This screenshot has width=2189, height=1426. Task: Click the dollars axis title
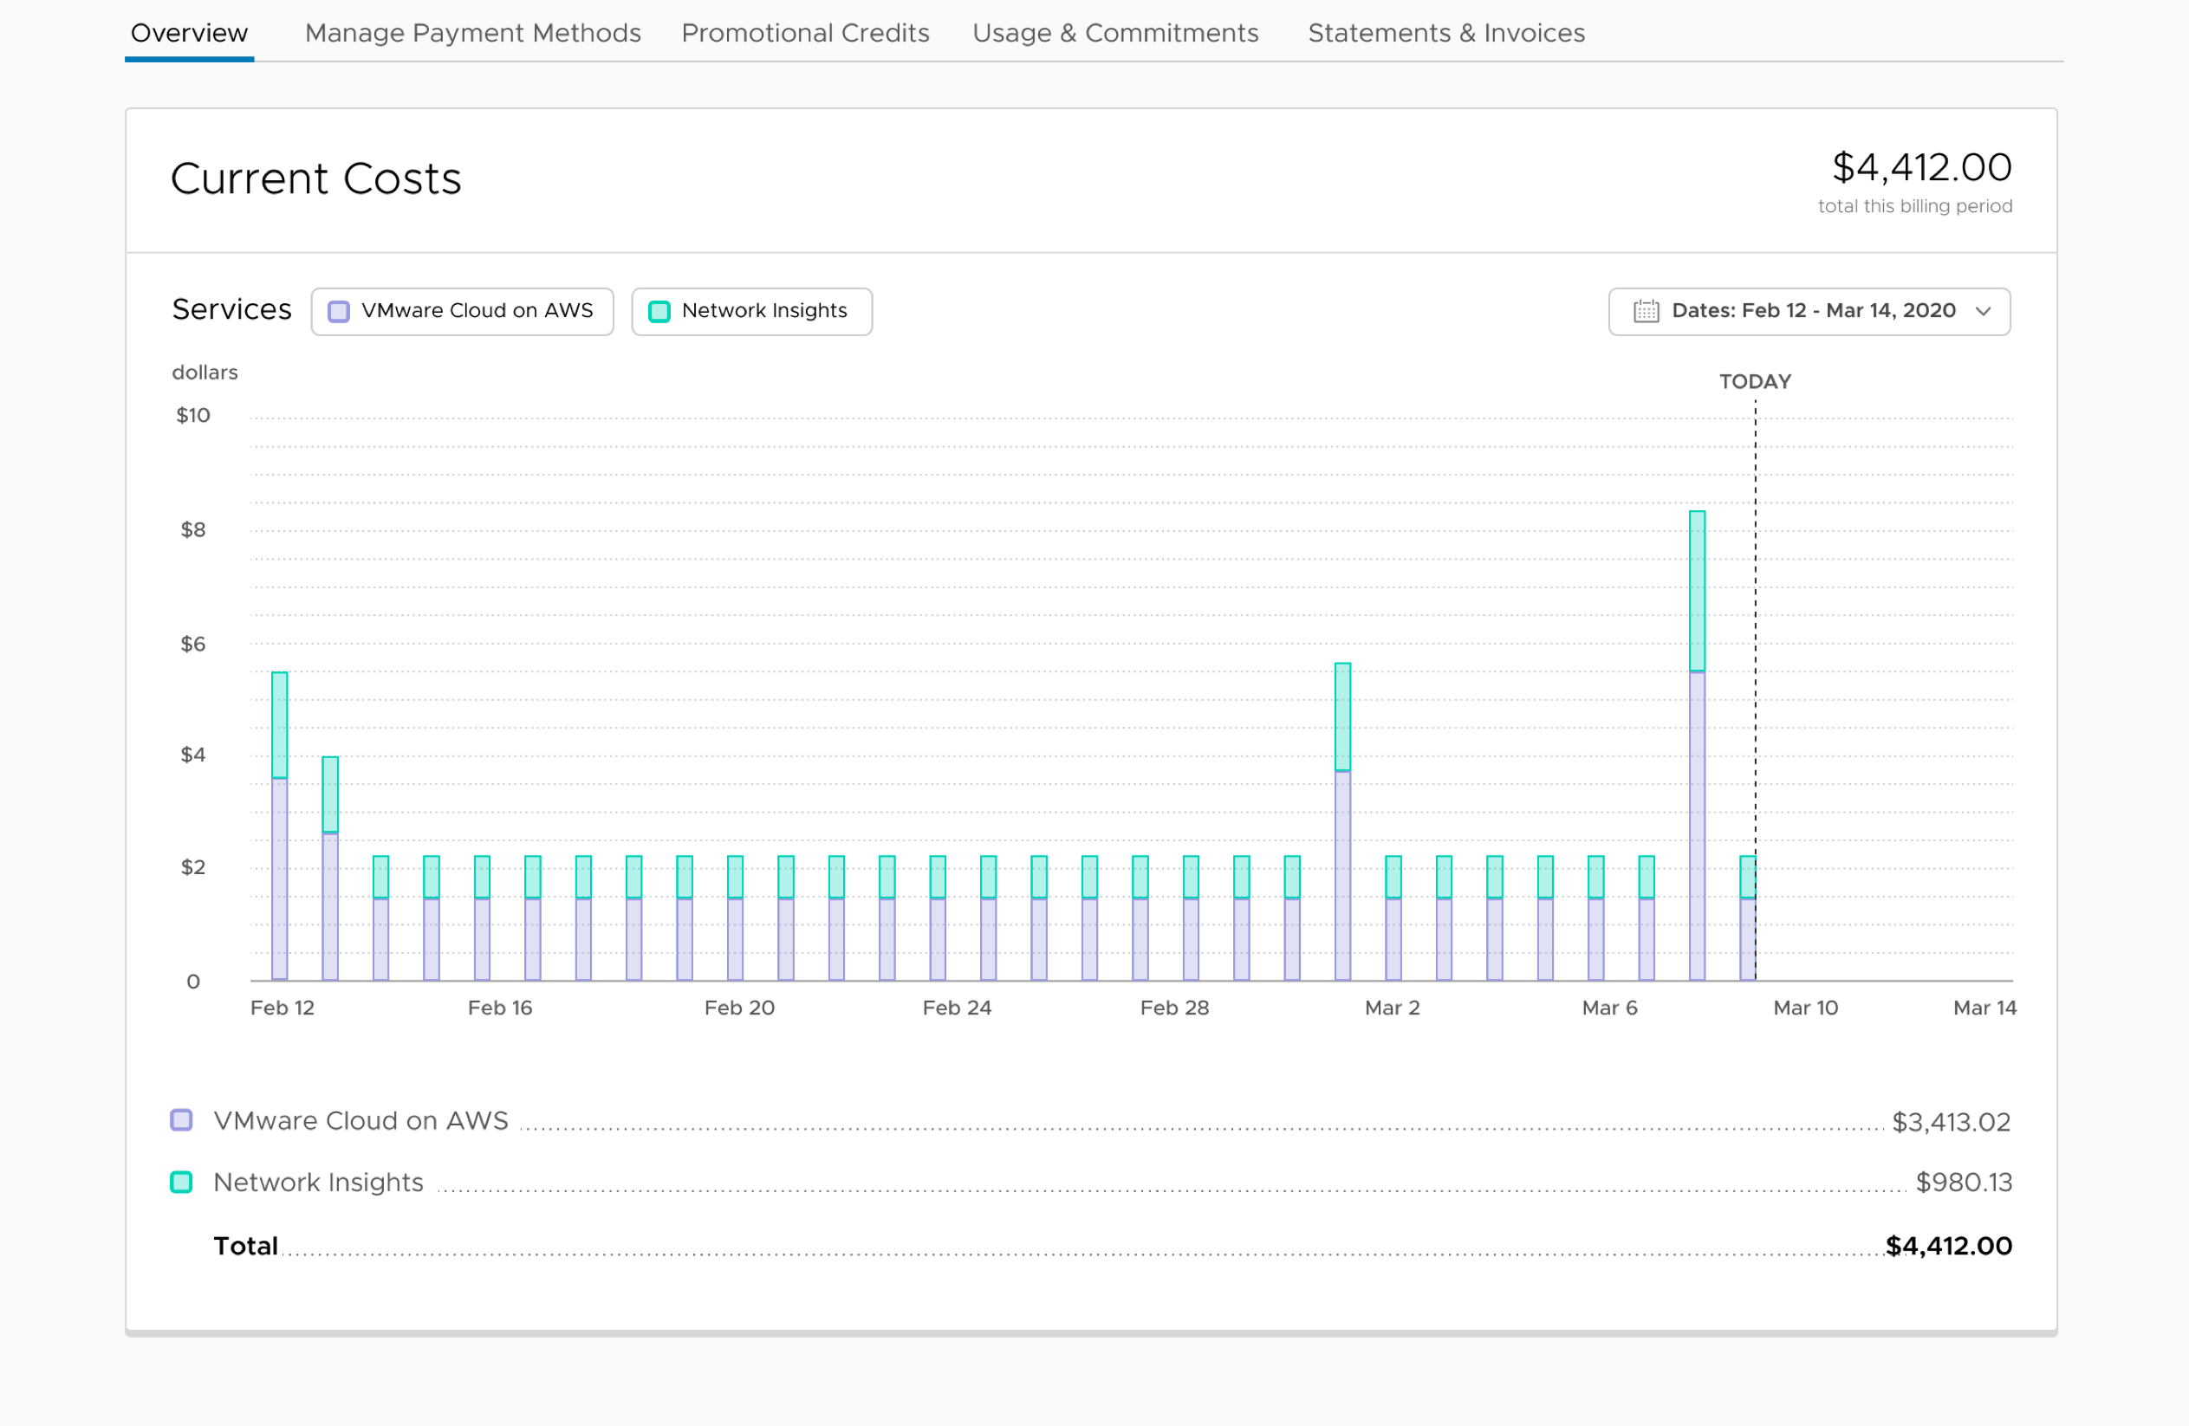point(205,373)
